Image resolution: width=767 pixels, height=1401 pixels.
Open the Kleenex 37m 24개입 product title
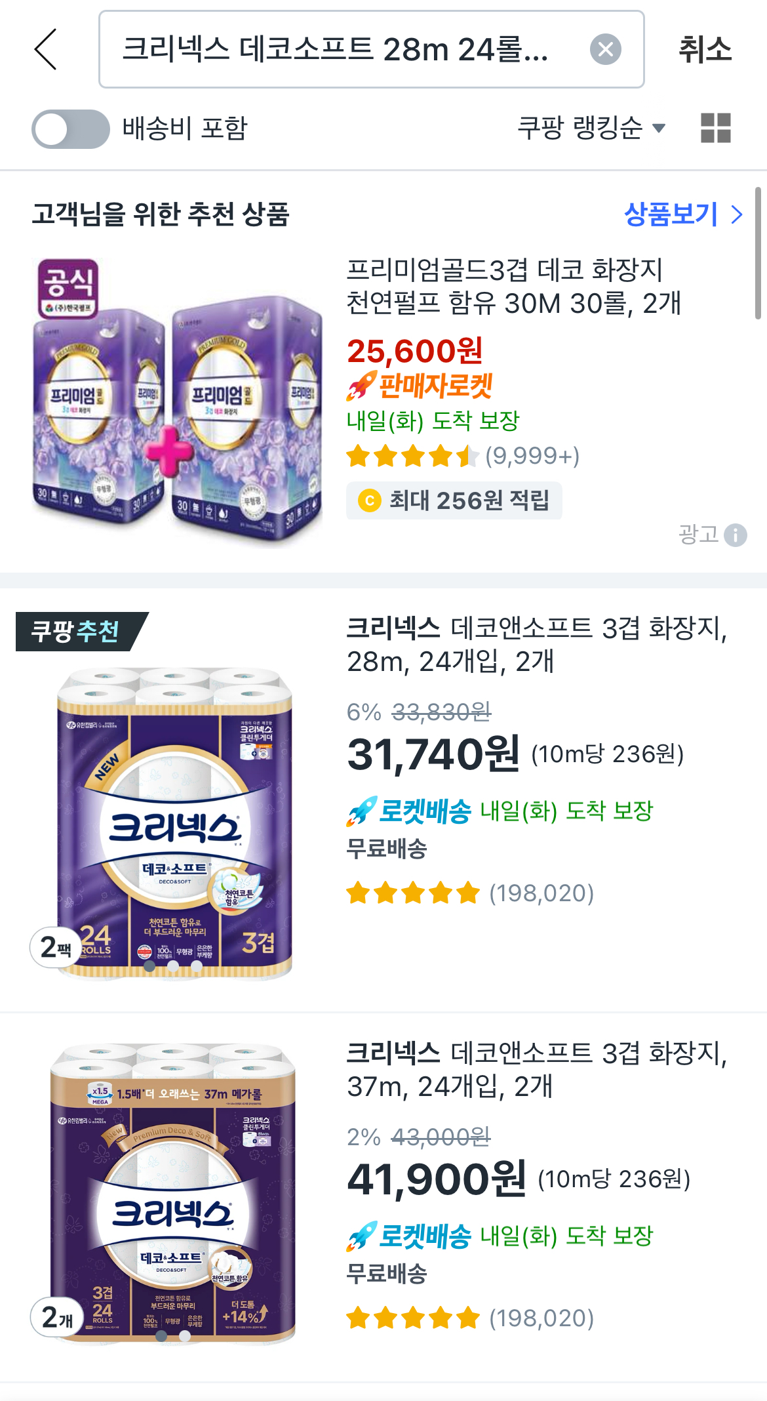536,1070
